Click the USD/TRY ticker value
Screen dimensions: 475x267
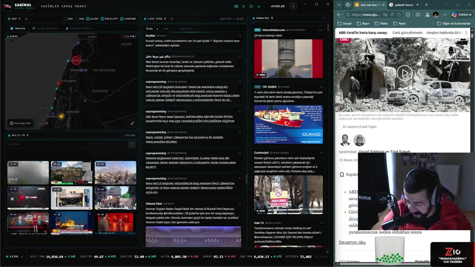coord(99,257)
